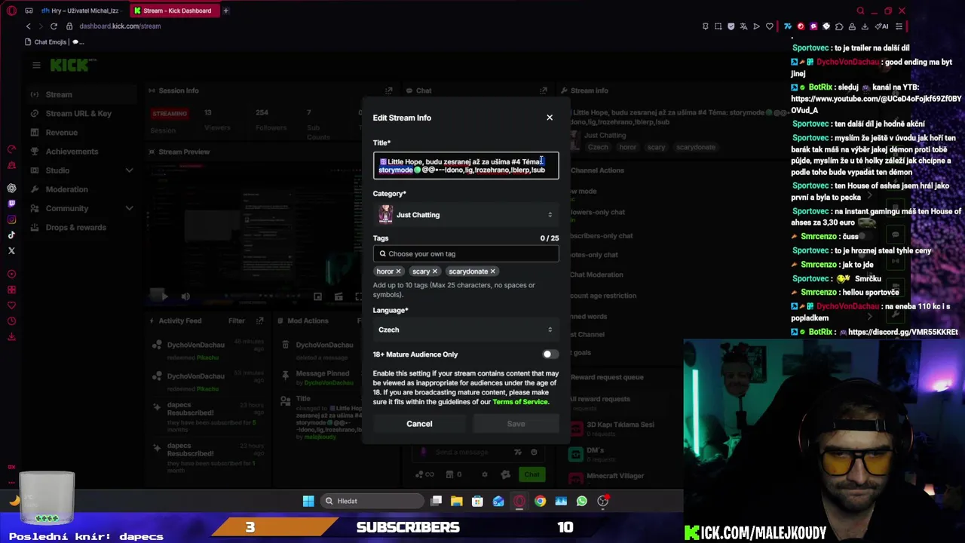Remove the scary tag

[x=435, y=271]
